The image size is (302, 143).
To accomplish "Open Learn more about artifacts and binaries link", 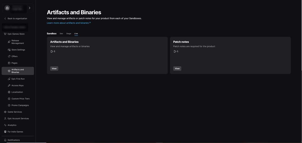I will point(68,23).
